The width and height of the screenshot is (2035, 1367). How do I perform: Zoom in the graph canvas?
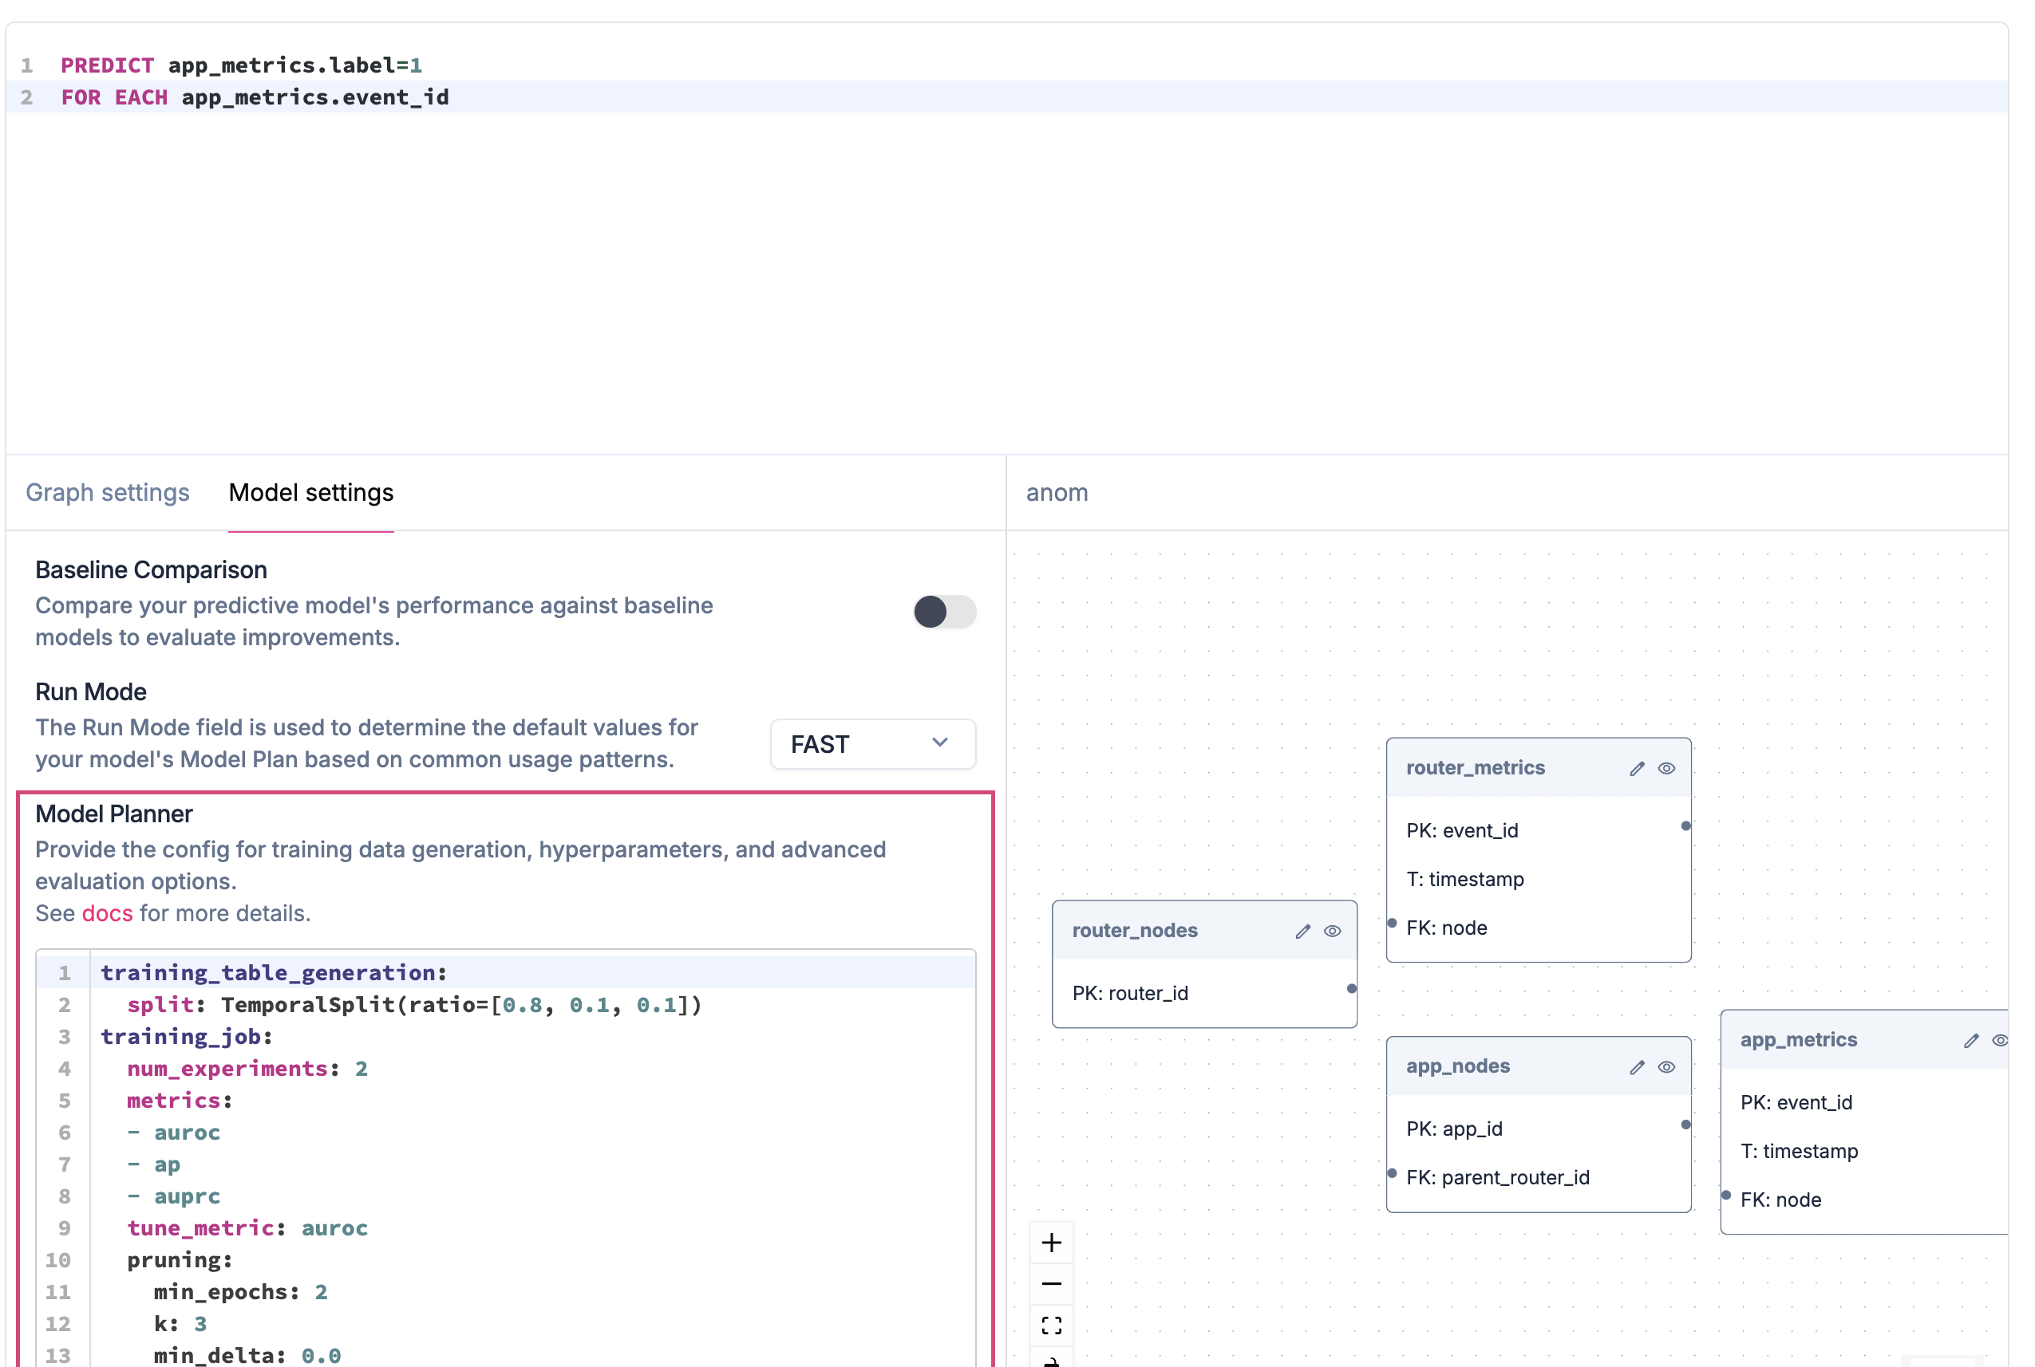(x=1051, y=1243)
